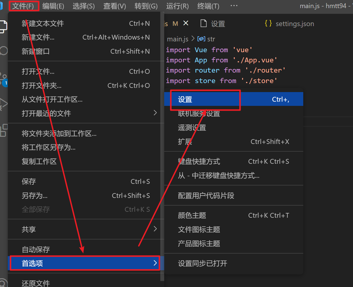Viewport: 353px width, 287px height.
Task: Click 颜色主题 to change color theme
Action: [192, 215]
